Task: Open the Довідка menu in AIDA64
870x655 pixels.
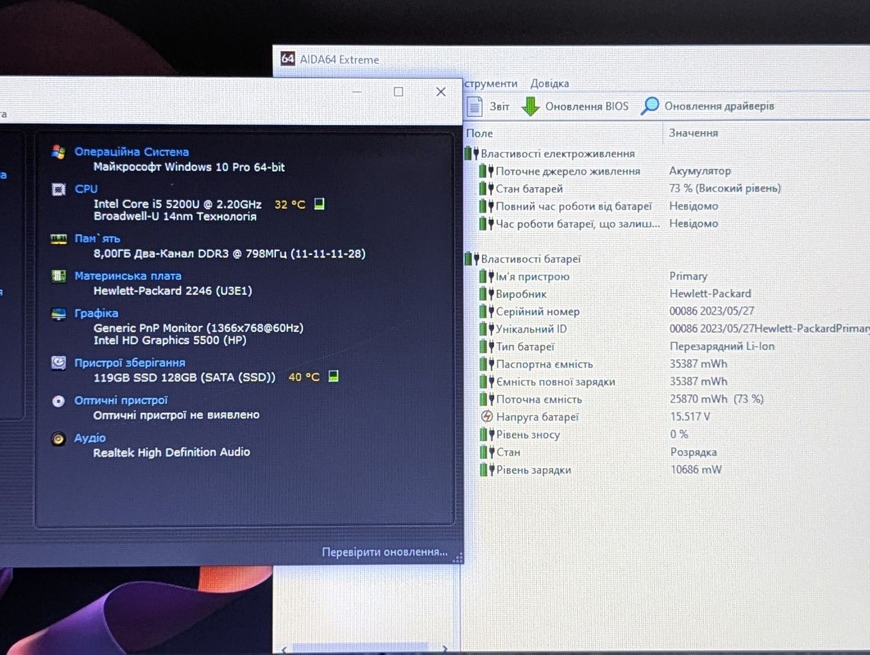Action: coord(550,84)
